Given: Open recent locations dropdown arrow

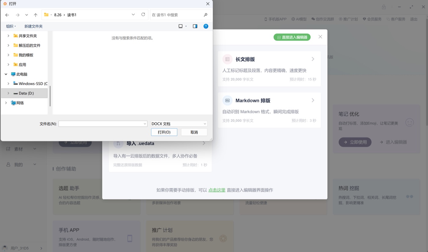Looking at the screenshot, I should (27, 15).
